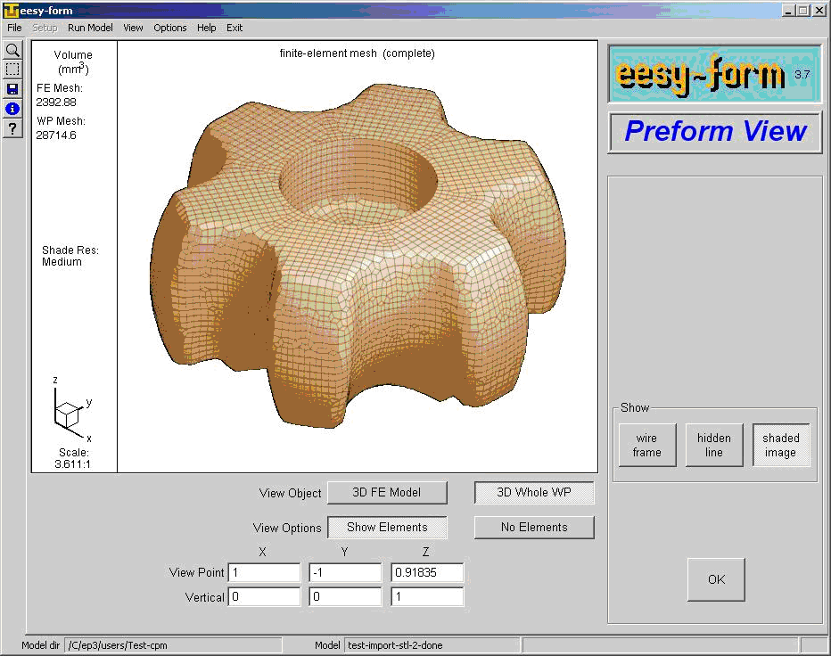
Task: Select shaded image display mode
Action: (x=780, y=446)
